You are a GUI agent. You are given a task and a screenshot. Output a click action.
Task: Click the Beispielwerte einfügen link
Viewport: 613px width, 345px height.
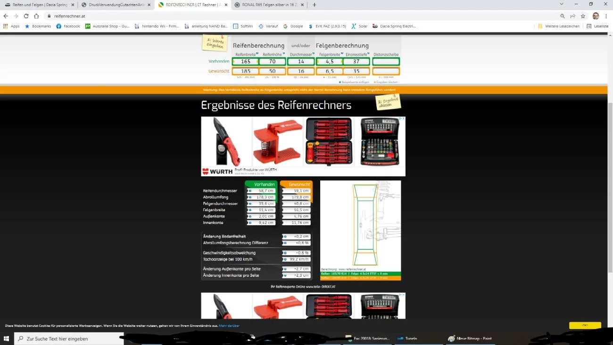click(x=354, y=82)
